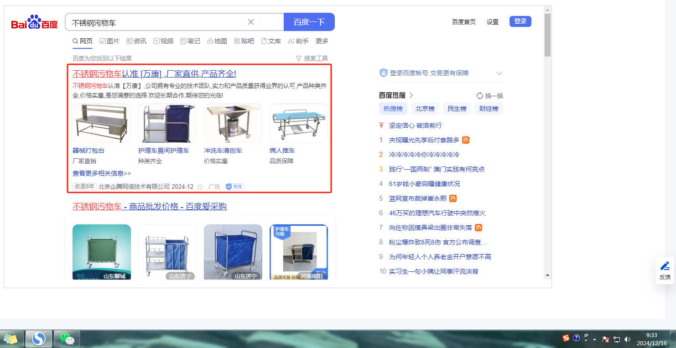Image resolution: width=676 pixels, height=348 pixels.
Task: Click the top-pinned arrow beside 坚定信心 破浪前行
Action: [381, 125]
